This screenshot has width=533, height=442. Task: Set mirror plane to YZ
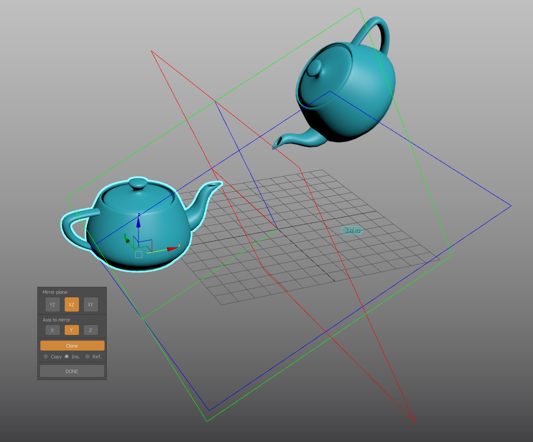(52, 305)
